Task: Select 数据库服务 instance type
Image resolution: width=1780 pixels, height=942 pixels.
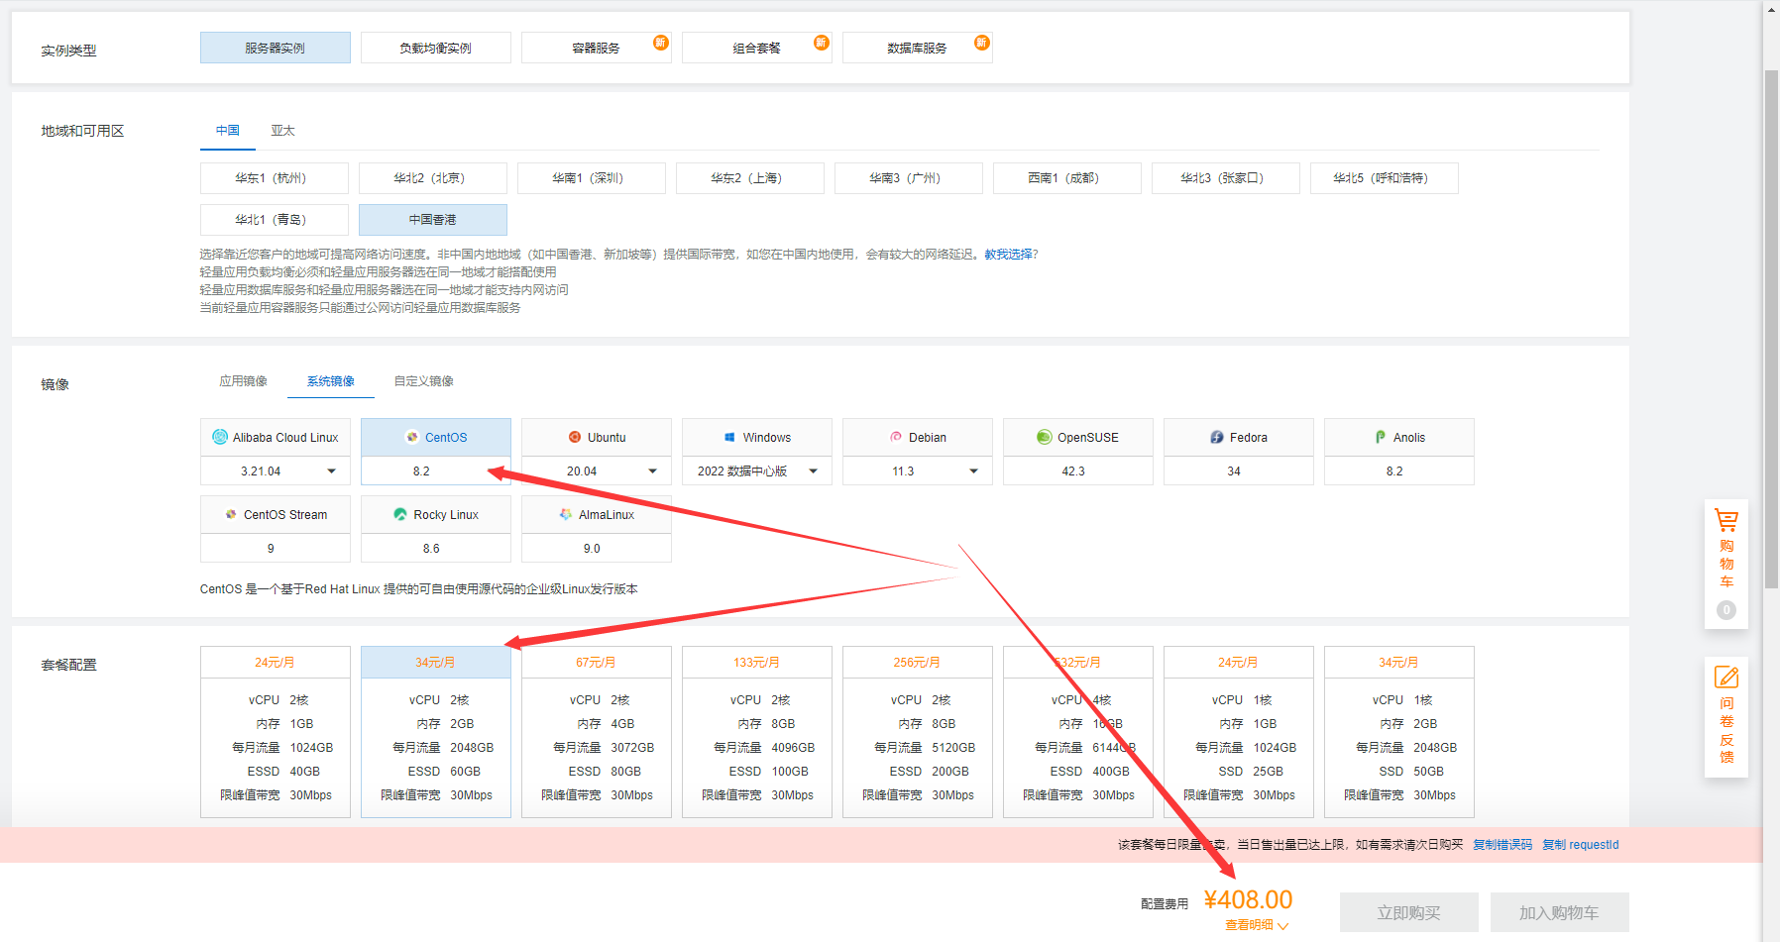Action: coord(918,48)
